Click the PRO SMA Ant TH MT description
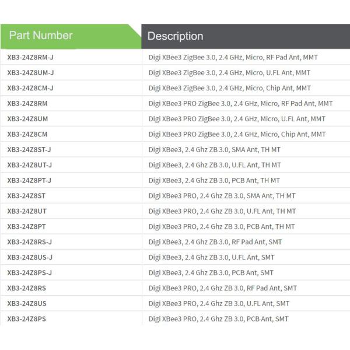Screen dimensions: 350x350 point(222,195)
